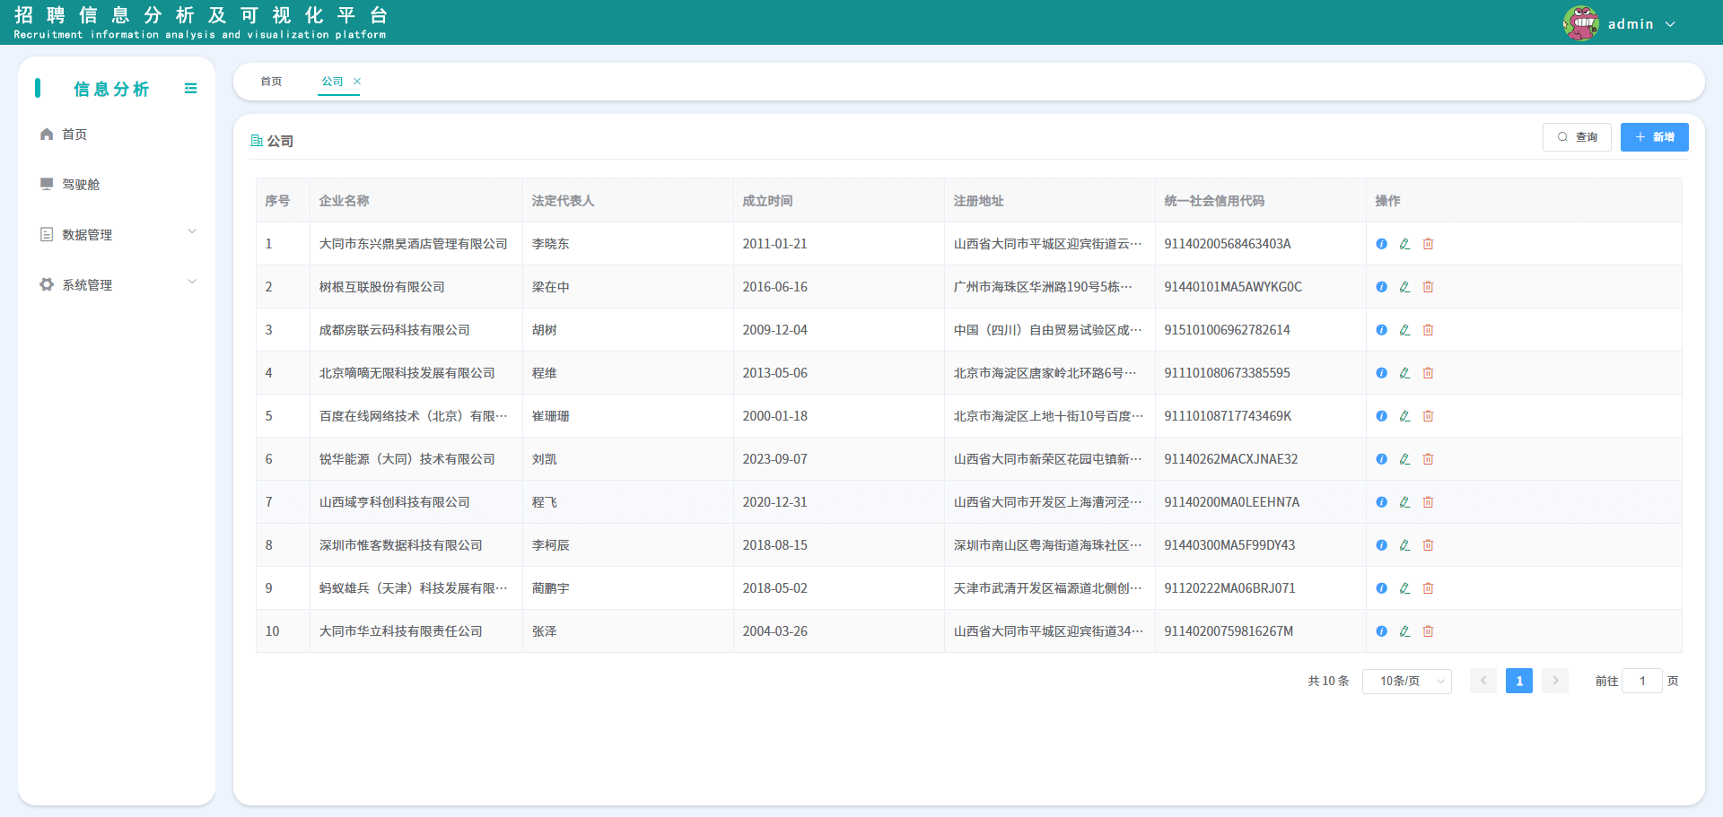Click the admin user avatar
The width and height of the screenshot is (1723, 817).
tap(1580, 23)
